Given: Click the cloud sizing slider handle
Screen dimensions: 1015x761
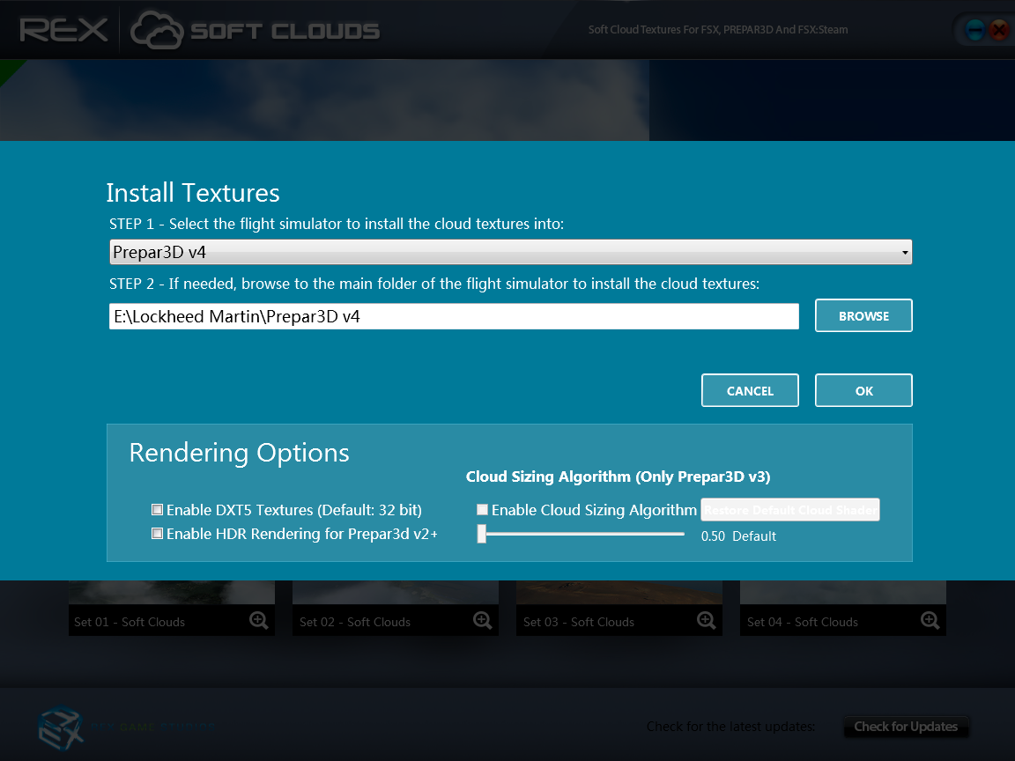Looking at the screenshot, I should point(482,534).
